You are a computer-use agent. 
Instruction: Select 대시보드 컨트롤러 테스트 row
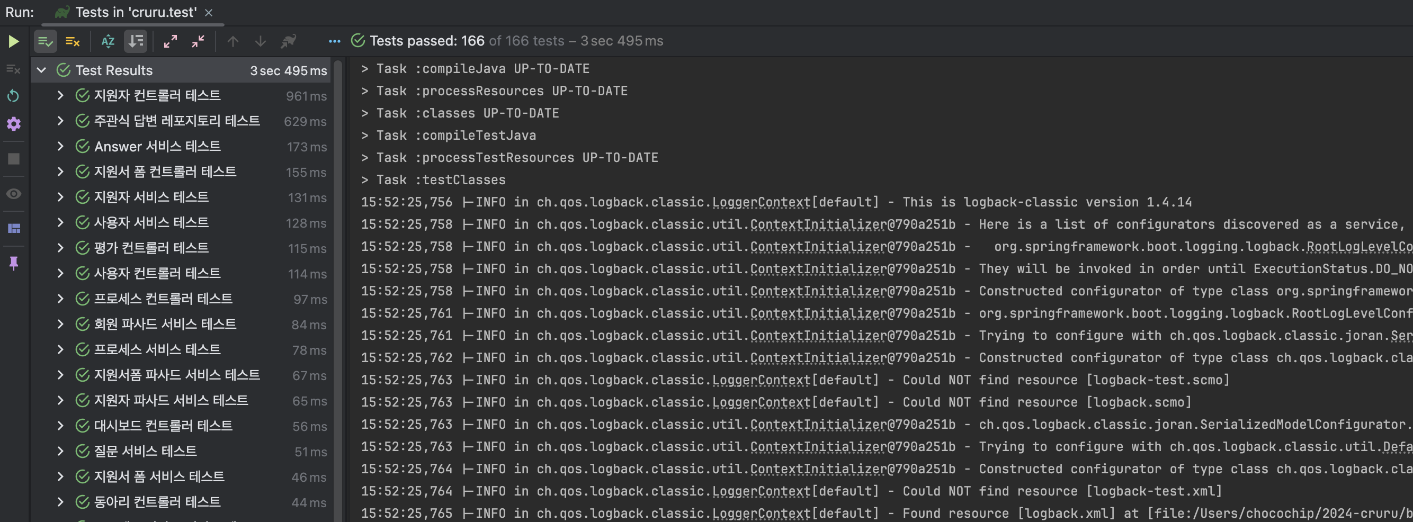[x=181, y=426]
